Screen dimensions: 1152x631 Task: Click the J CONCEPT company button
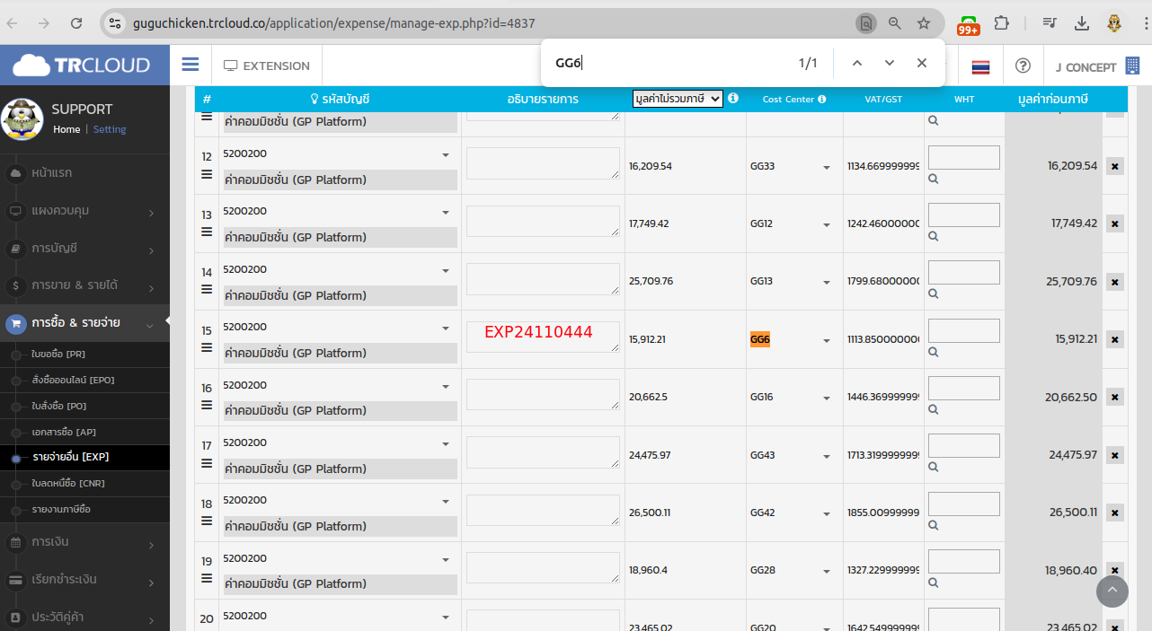[x=1096, y=66]
